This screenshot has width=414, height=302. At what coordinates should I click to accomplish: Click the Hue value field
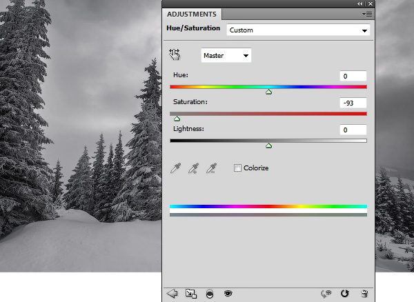[x=353, y=76]
